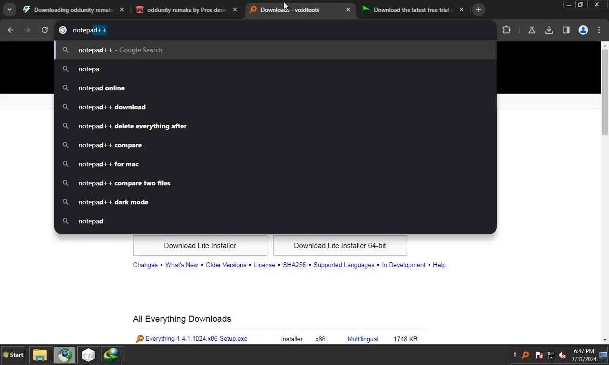Click 'All Everything Downloads' heading text
This screenshot has height=365, width=609.
[x=182, y=319]
